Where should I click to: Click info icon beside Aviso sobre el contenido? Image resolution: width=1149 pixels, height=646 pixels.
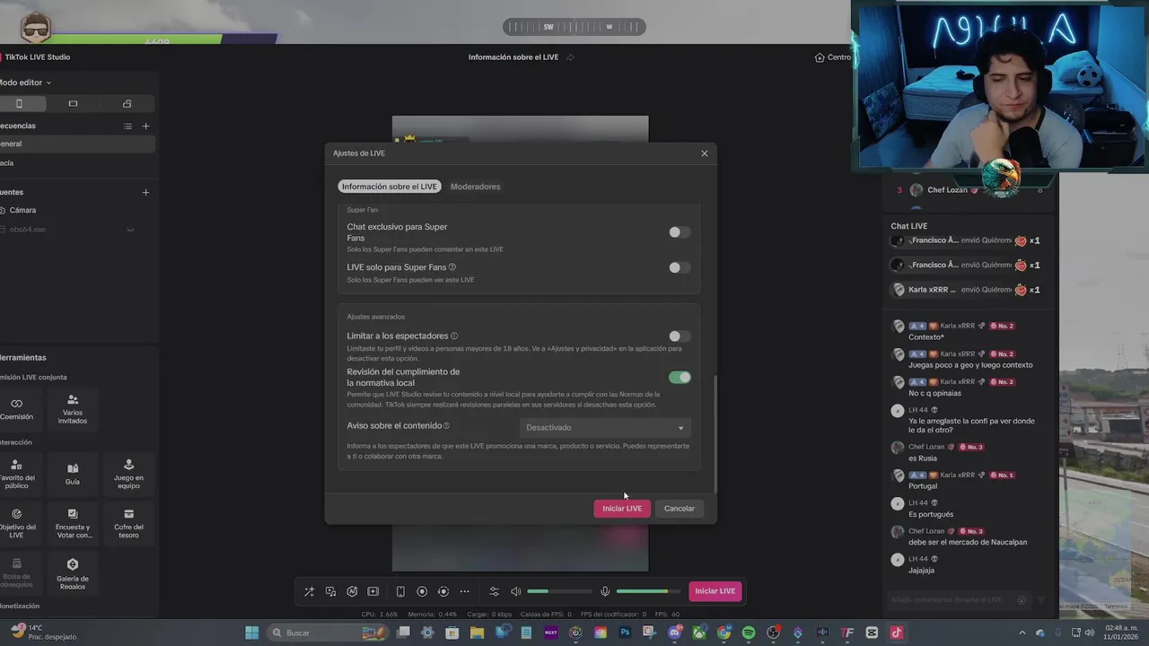tap(446, 426)
